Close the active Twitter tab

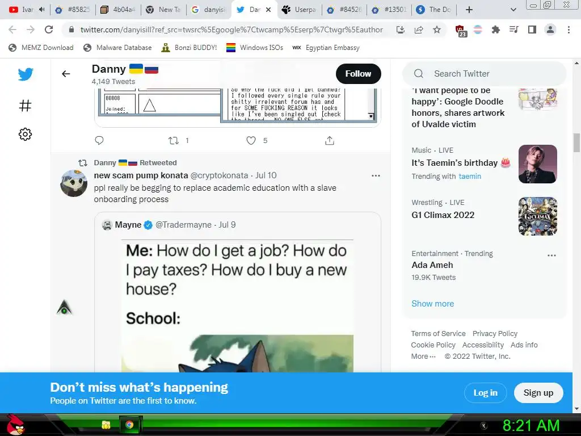268,10
